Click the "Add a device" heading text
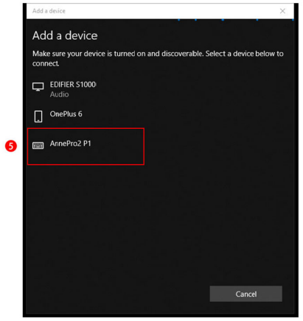This screenshot has width=303, height=321. pyautogui.click(x=65, y=35)
